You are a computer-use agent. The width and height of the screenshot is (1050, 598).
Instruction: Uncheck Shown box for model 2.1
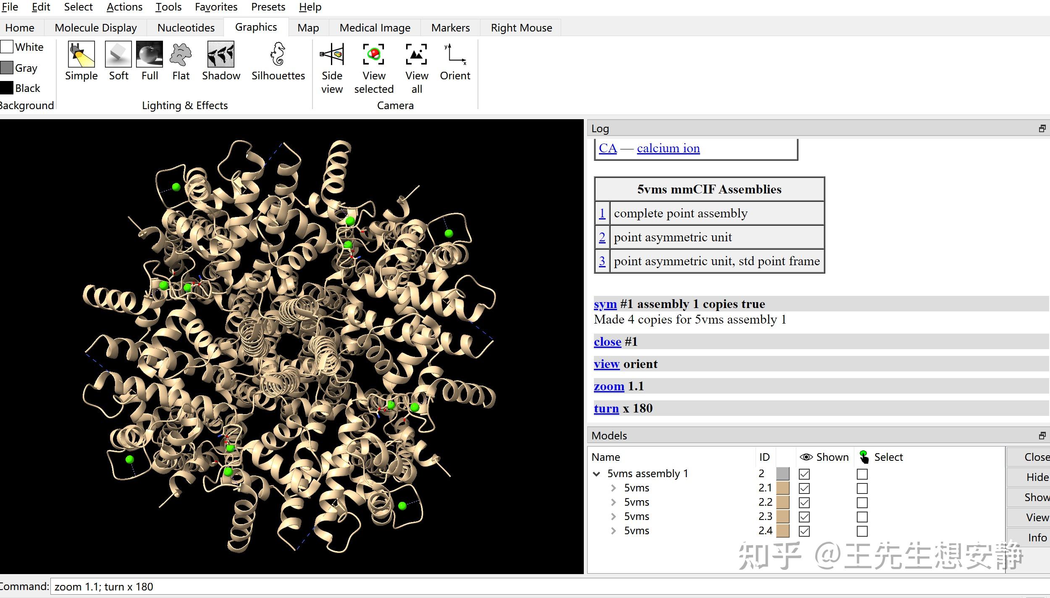(804, 488)
